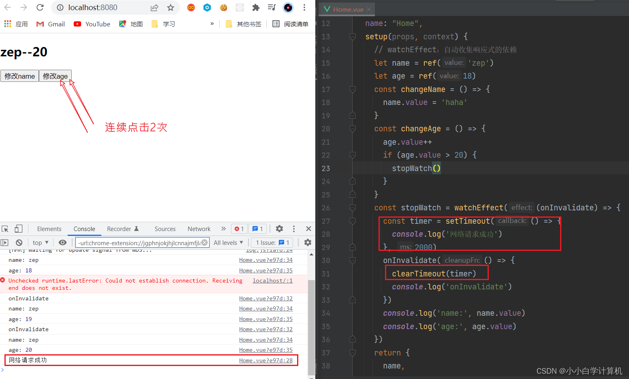Open the localhost/:1 error link

point(273,281)
